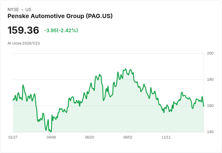Click the 04/08 date axis label

(51, 137)
